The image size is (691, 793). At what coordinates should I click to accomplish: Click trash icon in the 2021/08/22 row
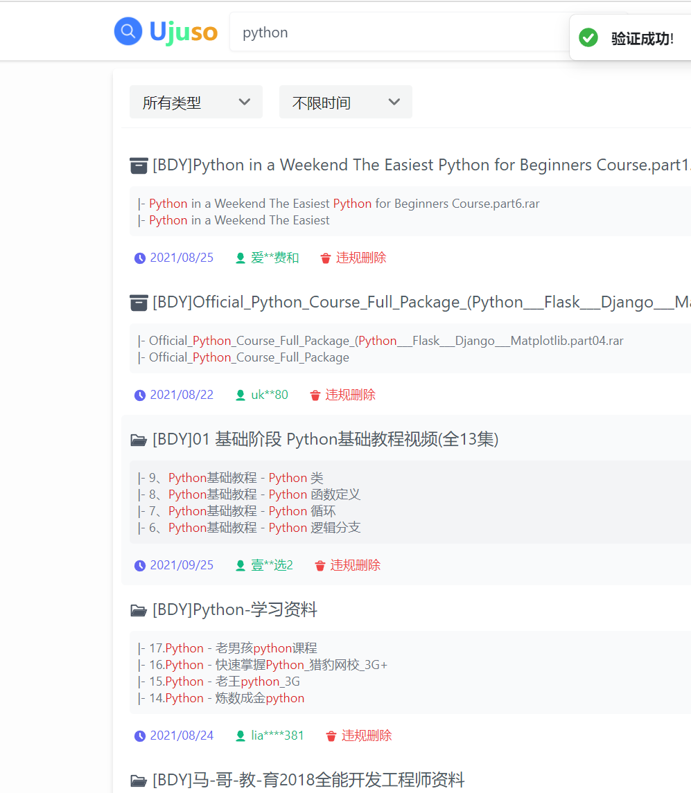[x=315, y=395]
